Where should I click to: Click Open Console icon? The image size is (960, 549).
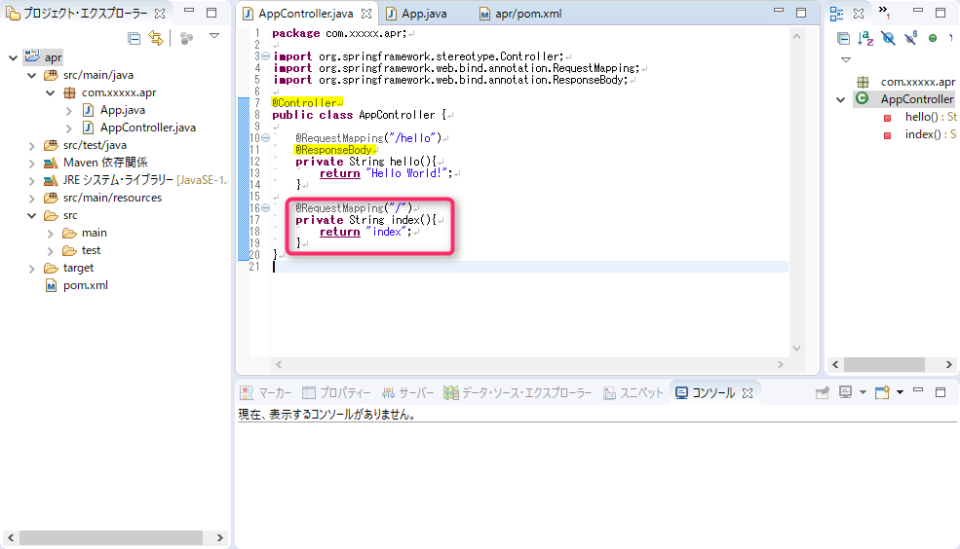coord(882,392)
